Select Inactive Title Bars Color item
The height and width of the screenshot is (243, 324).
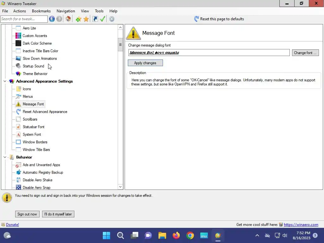click(x=40, y=51)
